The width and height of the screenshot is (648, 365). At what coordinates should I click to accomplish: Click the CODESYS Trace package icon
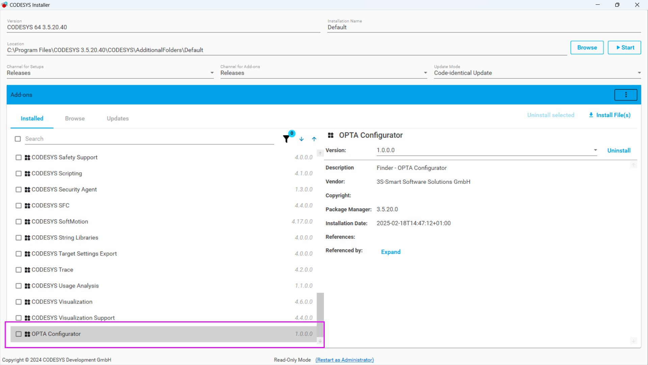point(27,270)
